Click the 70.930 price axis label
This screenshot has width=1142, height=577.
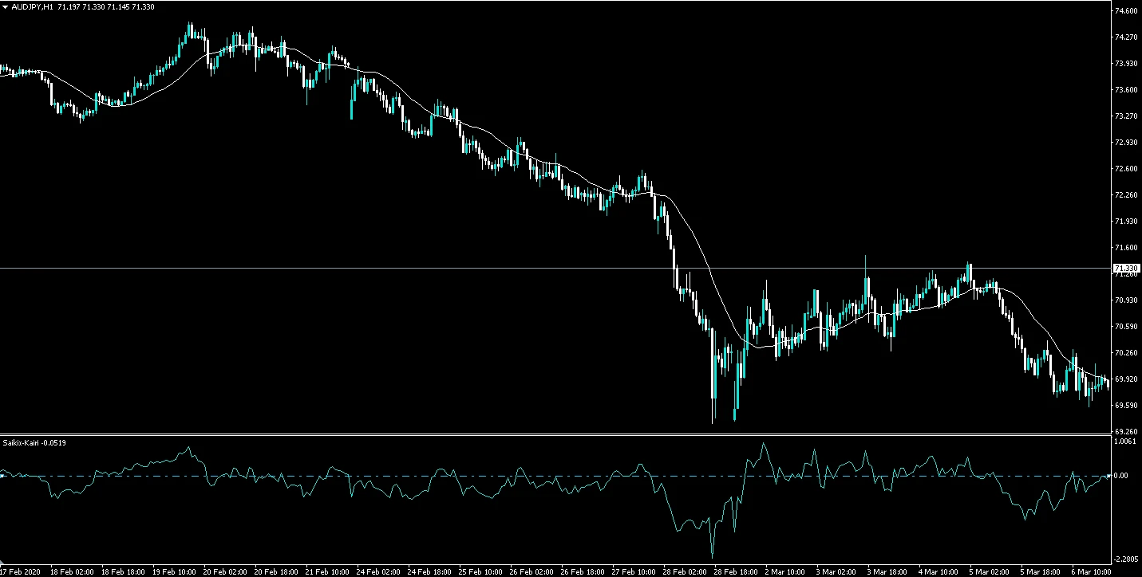coord(1126,300)
